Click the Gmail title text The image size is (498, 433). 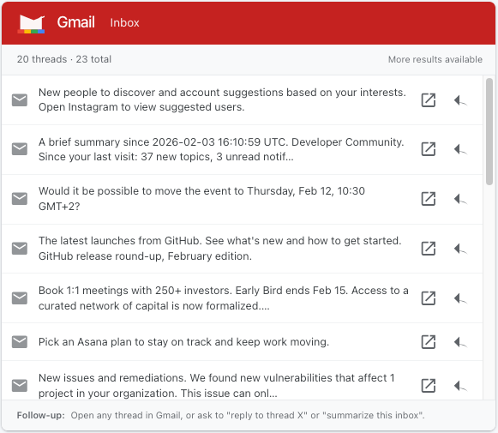click(x=76, y=22)
